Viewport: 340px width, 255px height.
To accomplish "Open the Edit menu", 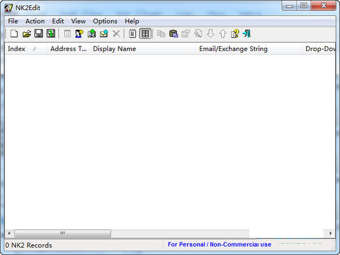I will 58,22.
